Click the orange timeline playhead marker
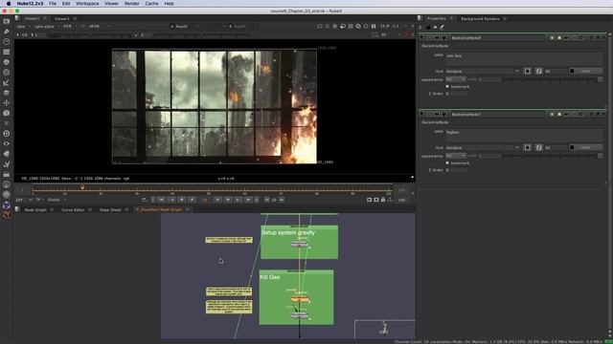Viewport: 613px width, 344px height. [x=82, y=188]
